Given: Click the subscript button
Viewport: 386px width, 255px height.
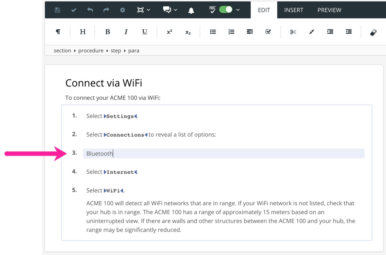Looking at the screenshot, I should 188,32.
